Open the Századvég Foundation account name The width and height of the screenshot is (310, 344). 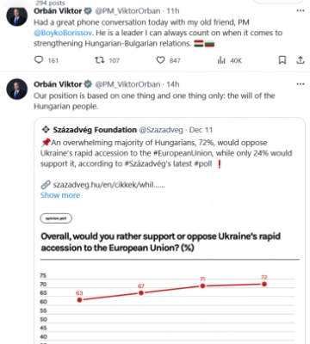(95, 130)
